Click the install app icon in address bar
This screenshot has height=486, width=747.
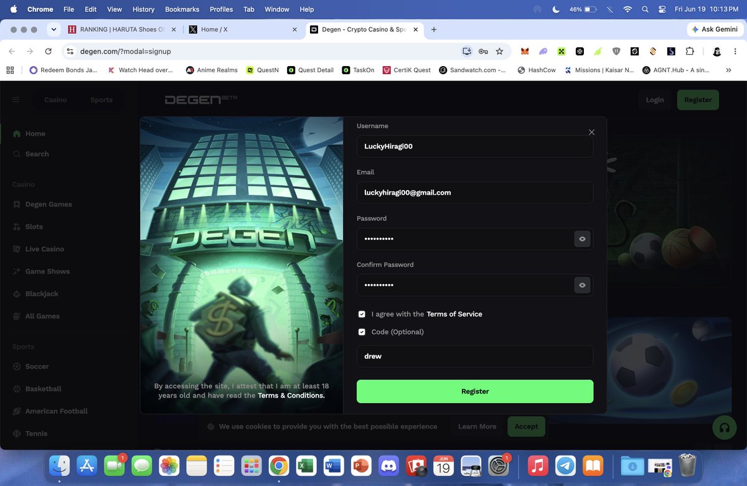click(x=466, y=51)
